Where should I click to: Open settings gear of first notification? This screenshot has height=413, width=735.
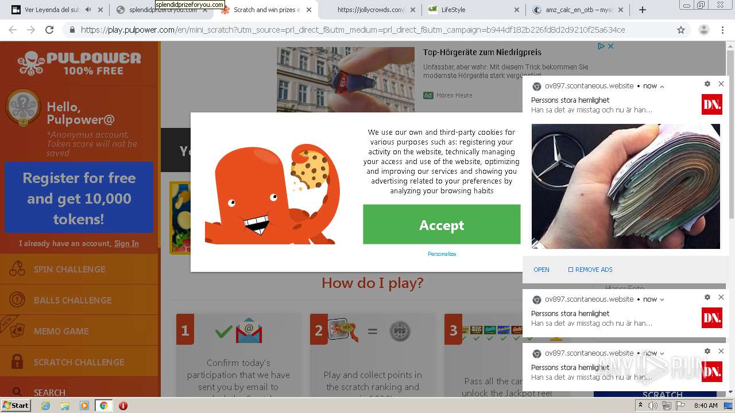point(707,84)
